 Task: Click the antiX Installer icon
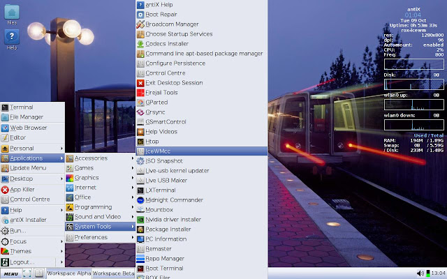tap(5, 220)
